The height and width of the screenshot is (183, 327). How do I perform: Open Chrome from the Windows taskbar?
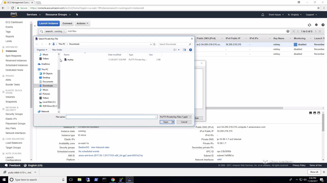coord(113,180)
